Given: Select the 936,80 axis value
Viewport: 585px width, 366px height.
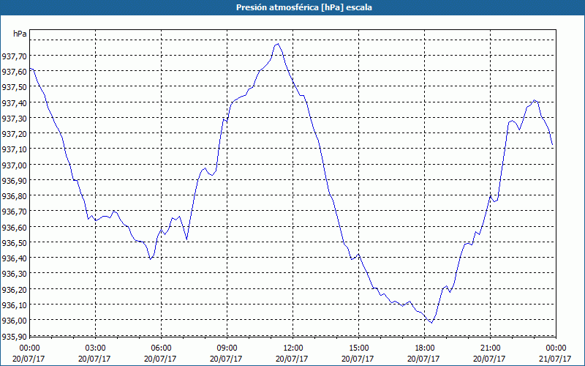Looking at the screenshot, I should tap(14, 196).
